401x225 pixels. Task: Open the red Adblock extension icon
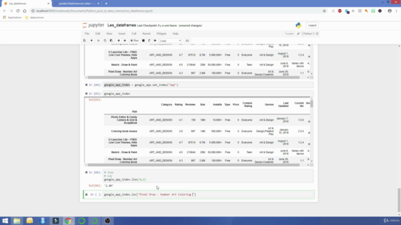pyautogui.click(x=340, y=11)
